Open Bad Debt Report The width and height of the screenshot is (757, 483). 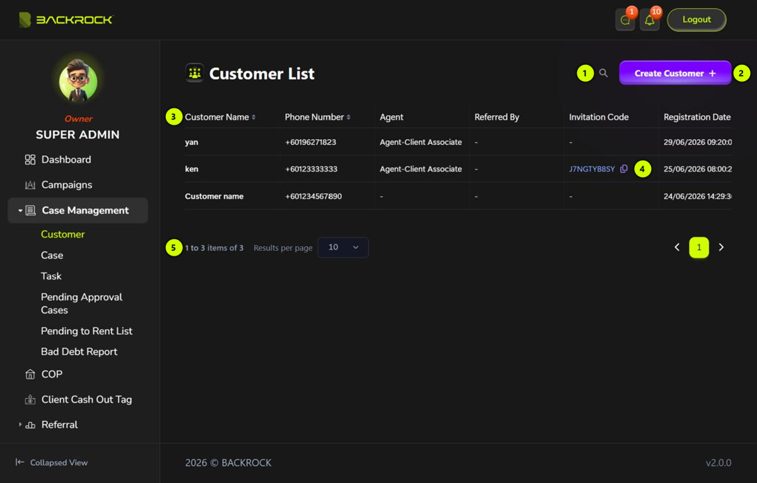[79, 351]
